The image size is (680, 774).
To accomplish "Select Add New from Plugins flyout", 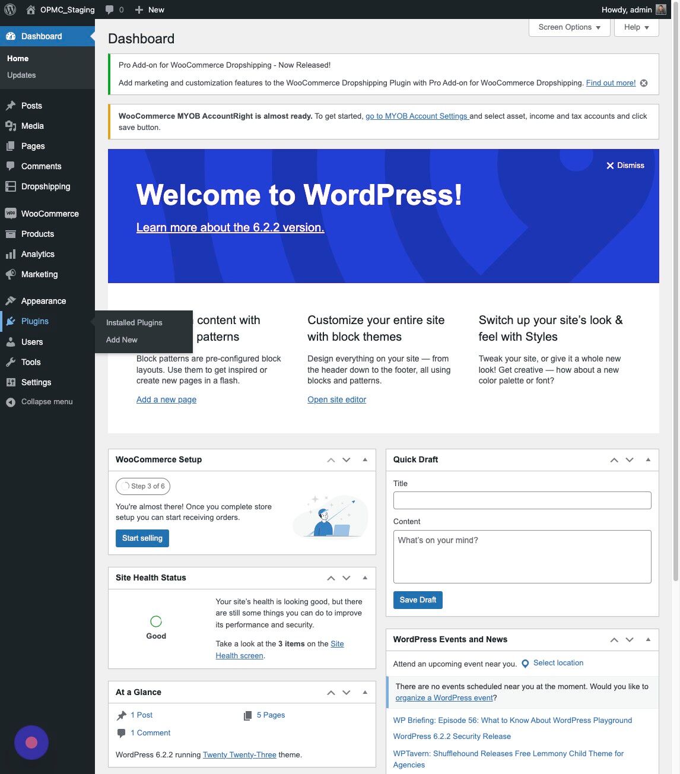I will [x=122, y=340].
